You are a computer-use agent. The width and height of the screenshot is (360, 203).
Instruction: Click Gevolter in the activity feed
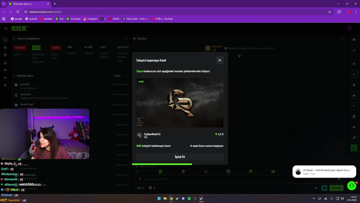point(26,94)
